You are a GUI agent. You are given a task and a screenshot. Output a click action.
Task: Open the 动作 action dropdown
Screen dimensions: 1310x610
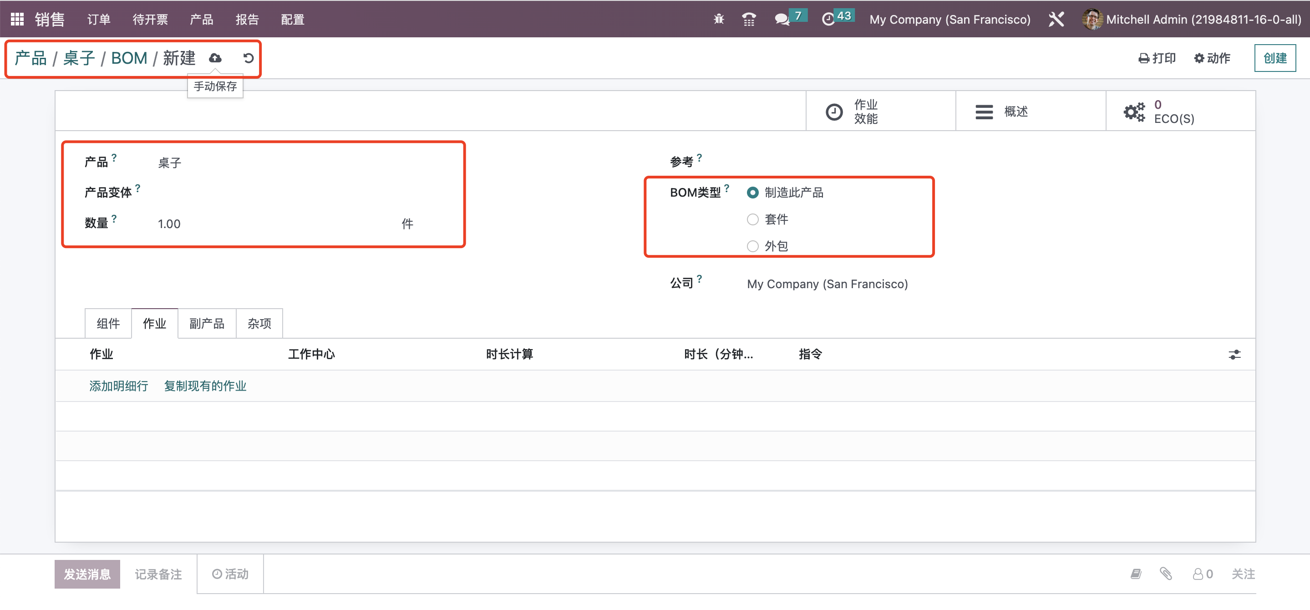[x=1212, y=59]
